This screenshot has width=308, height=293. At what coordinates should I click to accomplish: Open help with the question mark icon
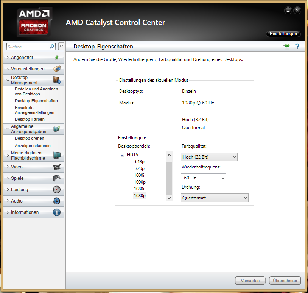[297, 47]
